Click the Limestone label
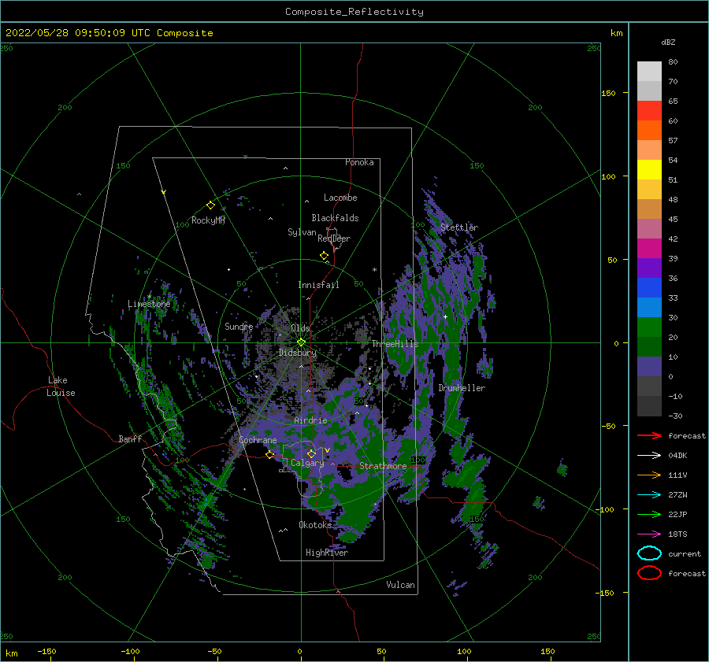This screenshot has height=662, width=709. pos(149,304)
